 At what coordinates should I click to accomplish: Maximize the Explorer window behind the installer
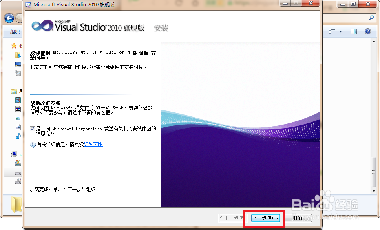(x=353, y=4)
